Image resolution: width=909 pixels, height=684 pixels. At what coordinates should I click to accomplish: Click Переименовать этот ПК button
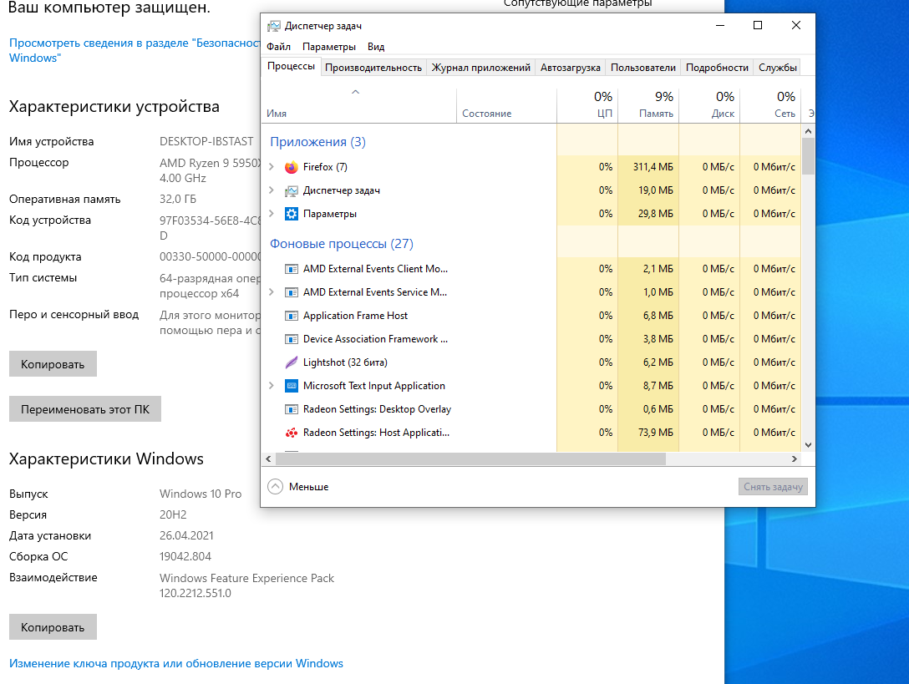[x=84, y=409]
